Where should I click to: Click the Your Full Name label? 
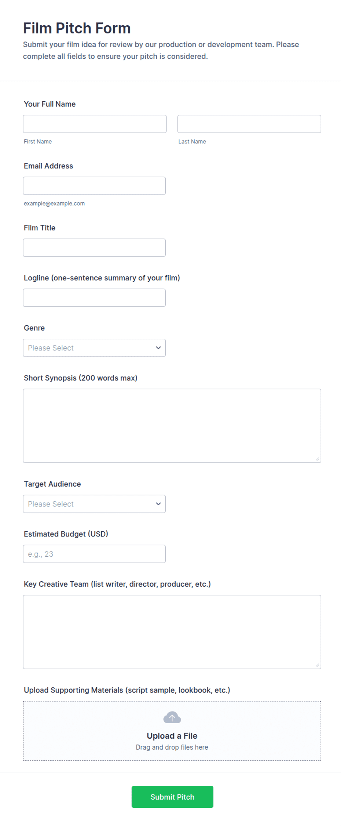50,104
